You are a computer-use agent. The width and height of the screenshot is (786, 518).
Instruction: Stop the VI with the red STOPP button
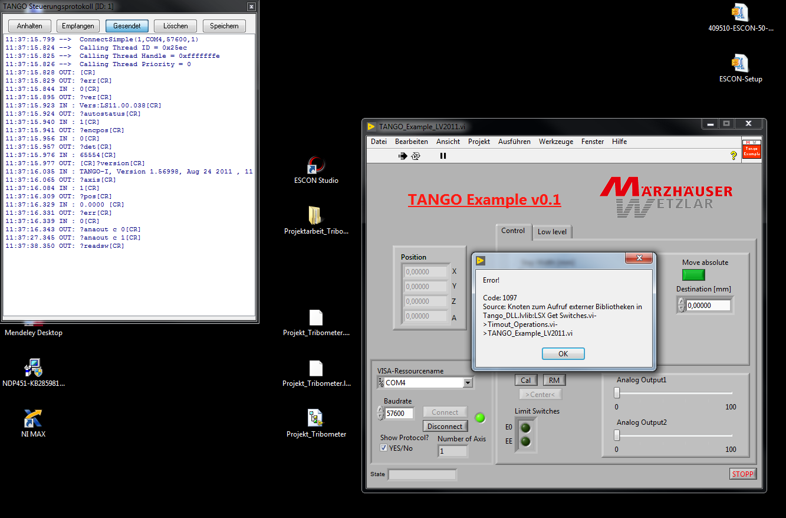coord(743,474)
